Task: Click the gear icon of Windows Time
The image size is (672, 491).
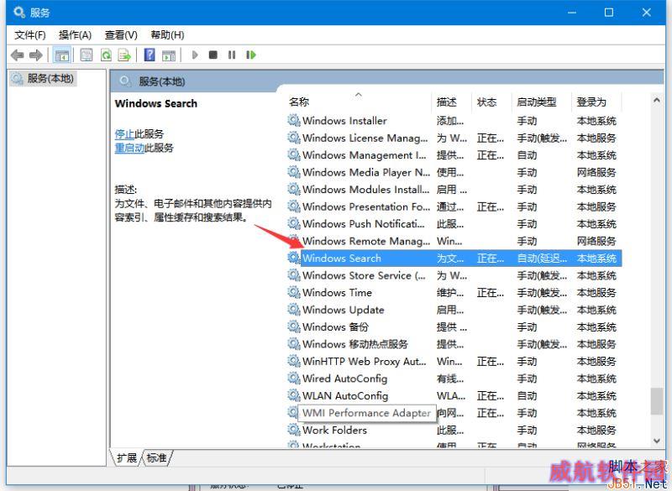Action: (x=293, y=292)
